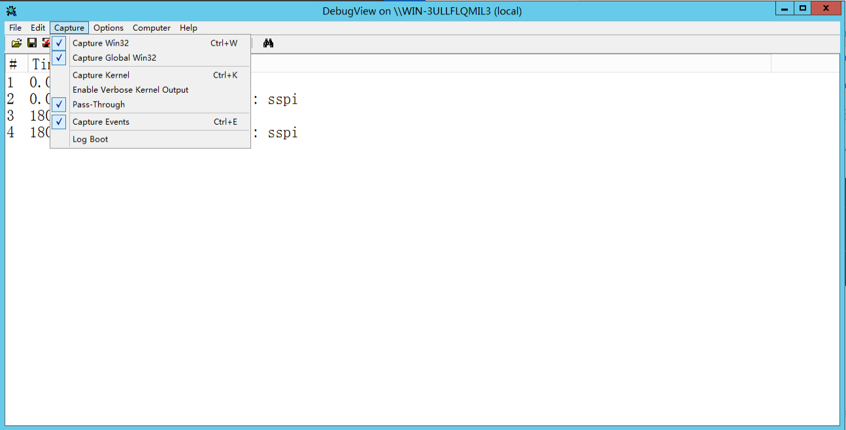This screenshot has width=846, height=430.
Task: Close the open Capture menu
Action: (69, 27)
